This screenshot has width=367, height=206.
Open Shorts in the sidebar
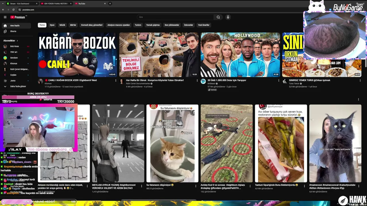[16, 31]
